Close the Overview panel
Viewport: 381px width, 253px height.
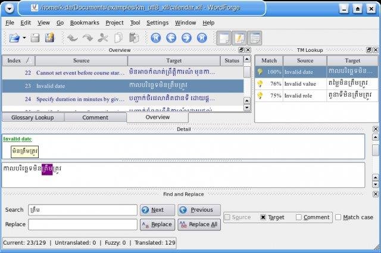(248, 50)
